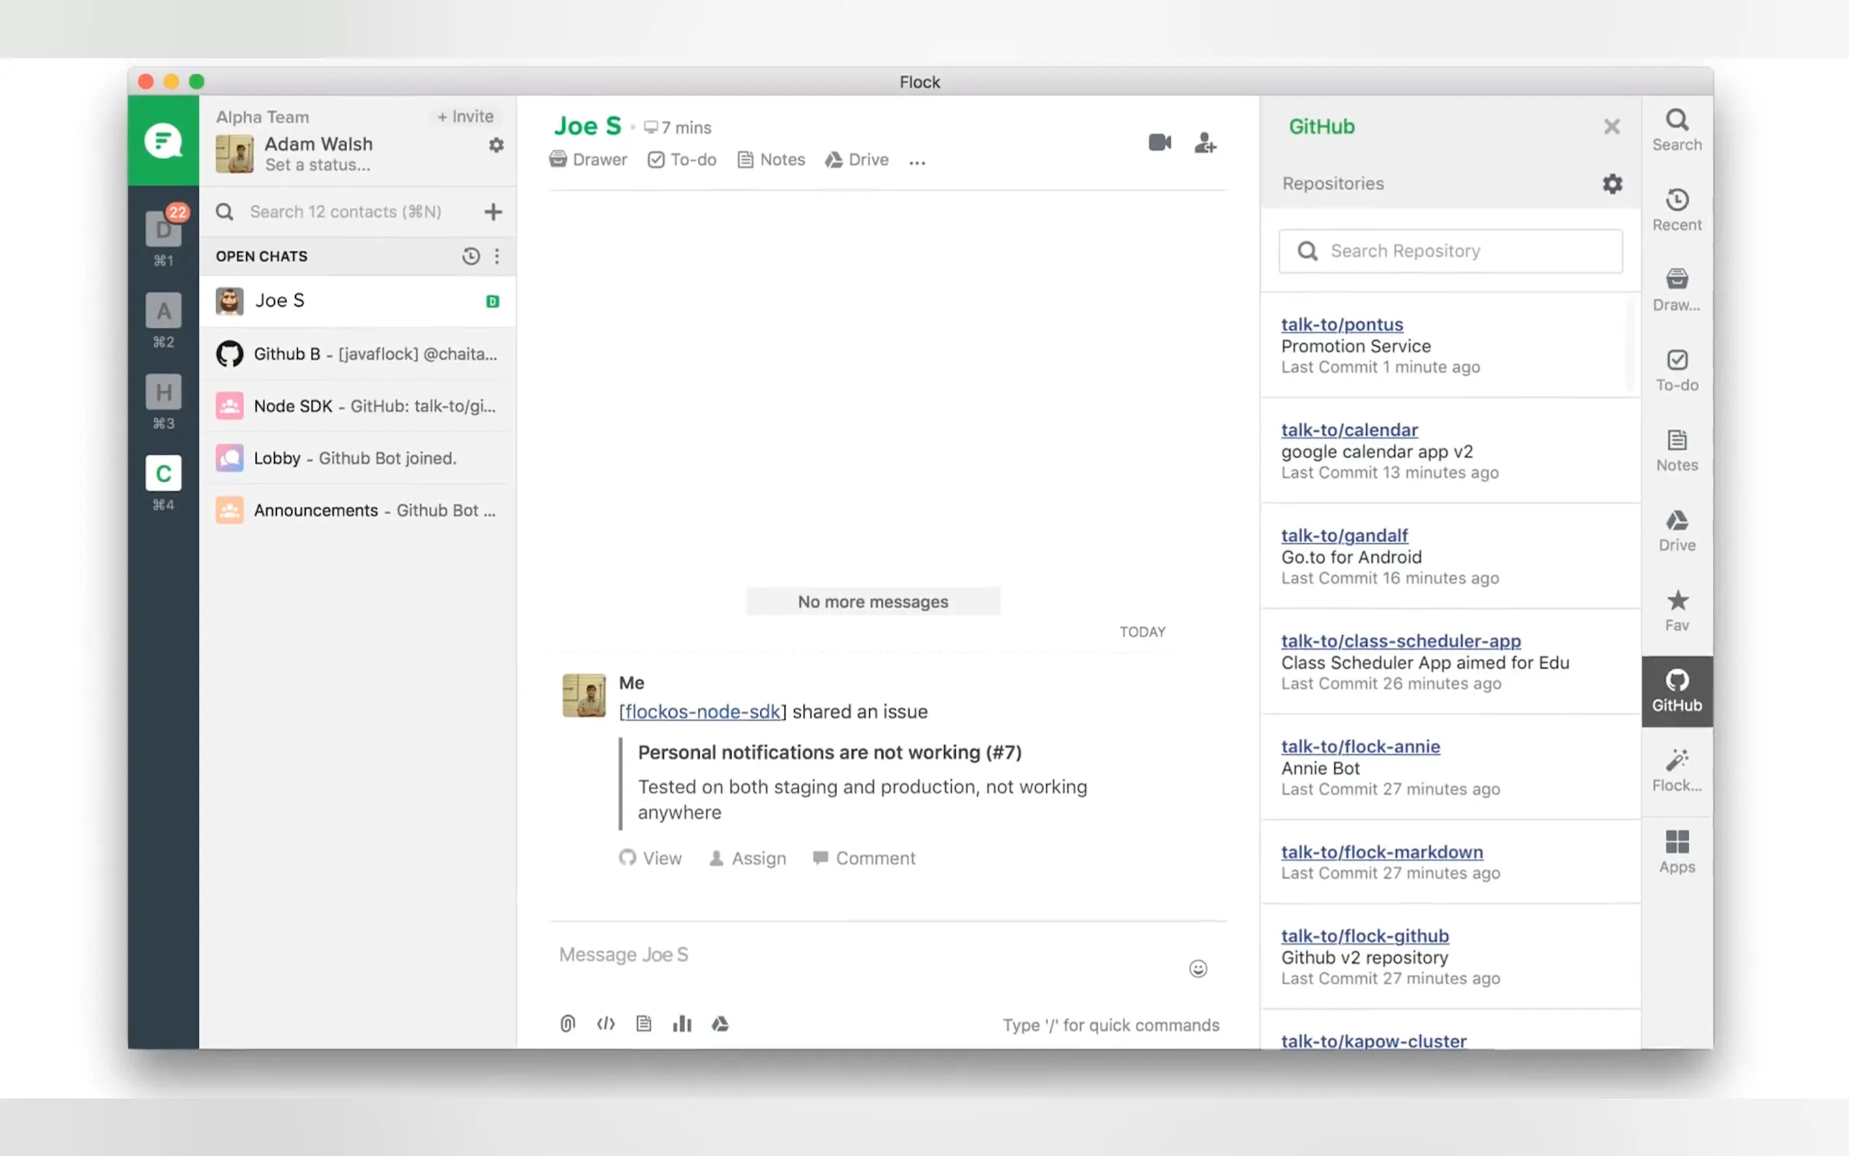
Task: Open Flock magic wand app in sidebar
Action: click(x=1676, y=769)
